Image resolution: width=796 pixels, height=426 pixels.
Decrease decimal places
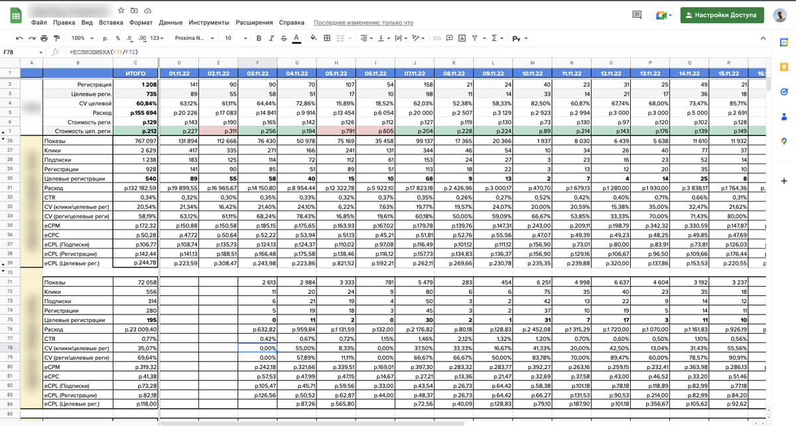click(130, 38)
